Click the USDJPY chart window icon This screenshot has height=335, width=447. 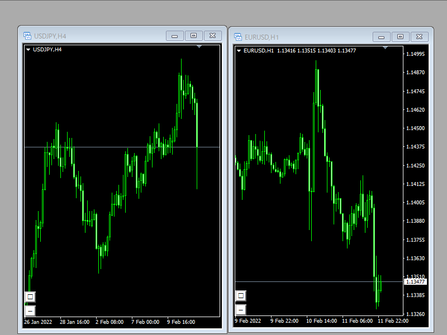[x=27, y=36]
